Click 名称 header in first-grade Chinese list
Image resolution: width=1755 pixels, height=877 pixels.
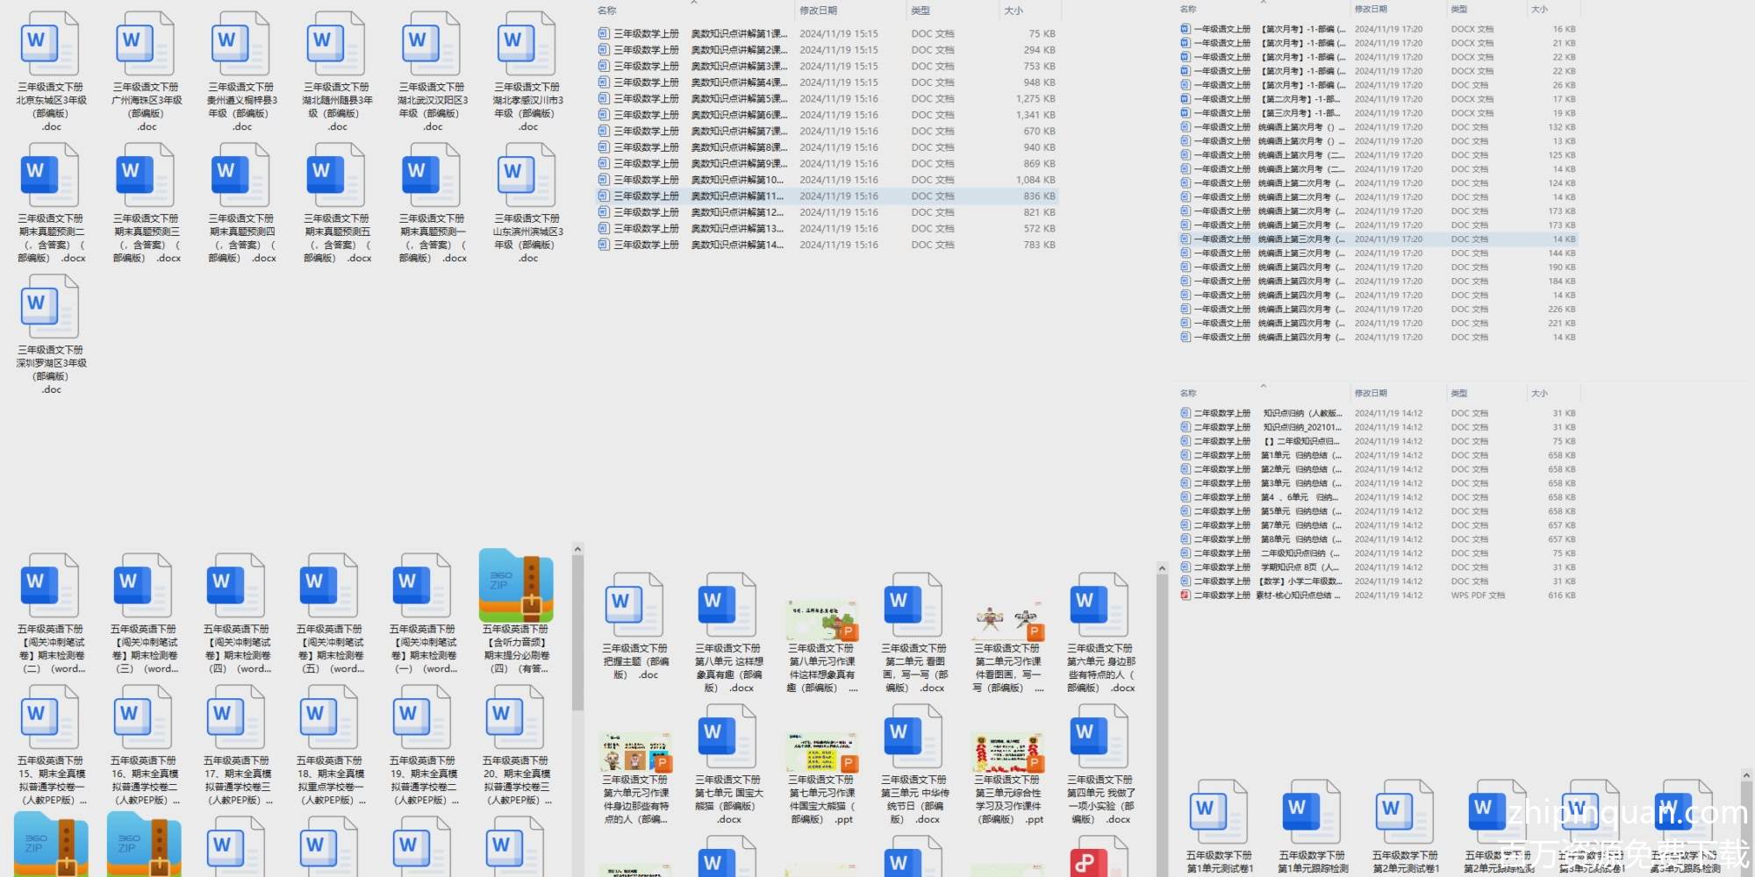click(x=1188, y=9)
